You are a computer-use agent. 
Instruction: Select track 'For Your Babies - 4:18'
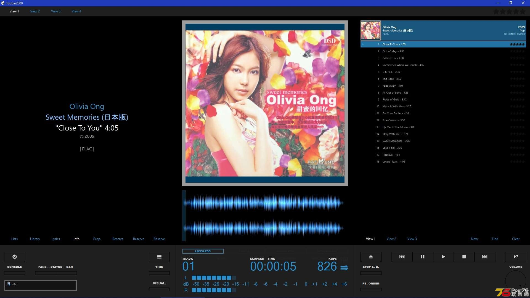[443, 113]
